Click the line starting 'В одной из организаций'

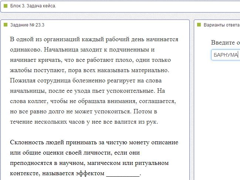point(94,39)
